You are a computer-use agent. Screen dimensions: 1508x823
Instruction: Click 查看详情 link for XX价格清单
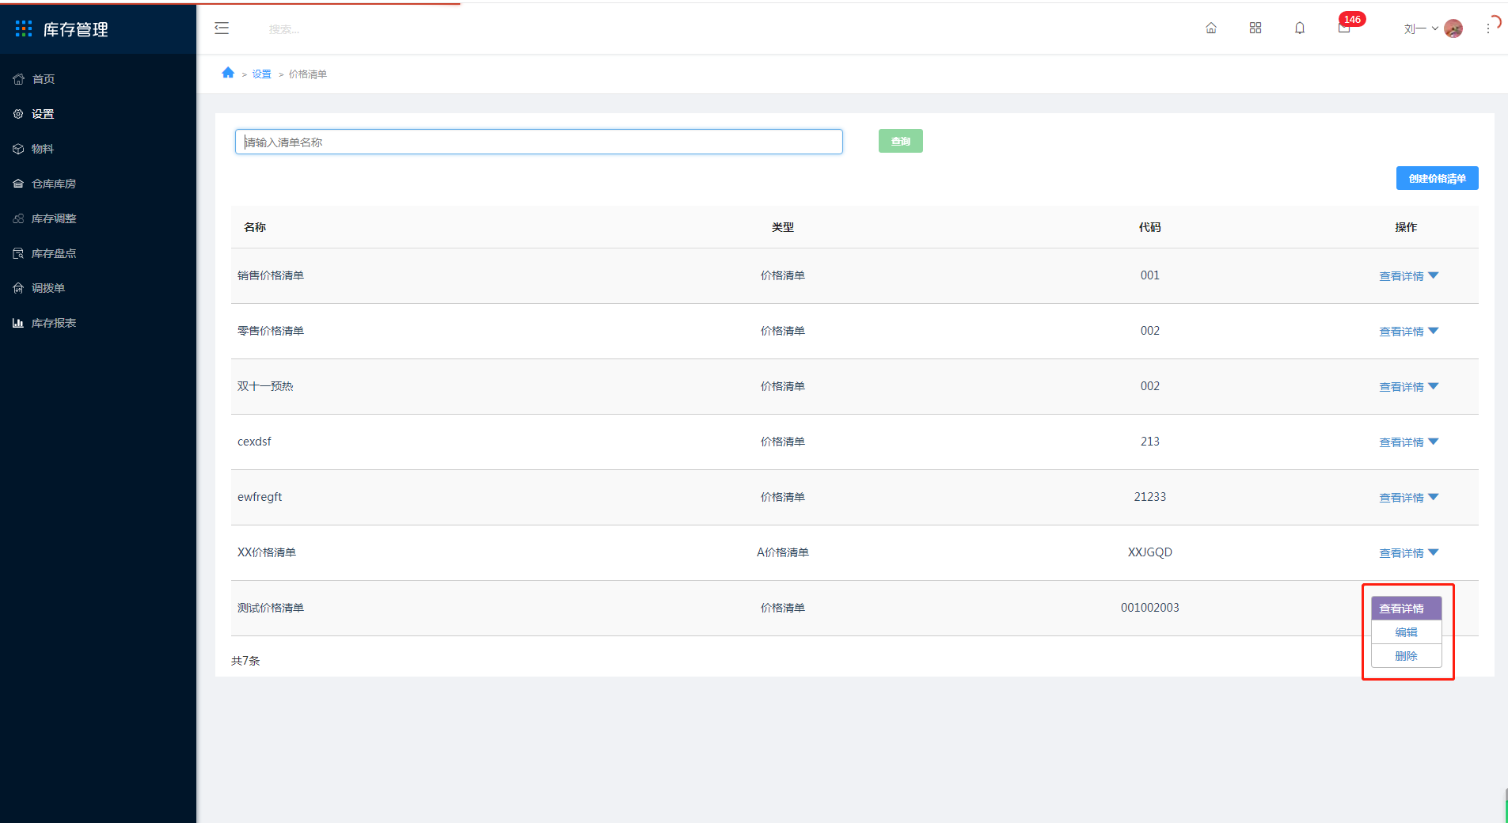1401,553
